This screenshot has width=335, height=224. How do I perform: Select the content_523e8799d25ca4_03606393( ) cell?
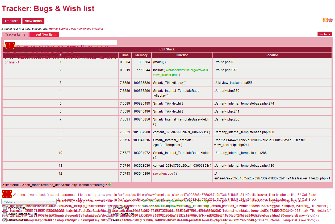(x=182, y=166)
